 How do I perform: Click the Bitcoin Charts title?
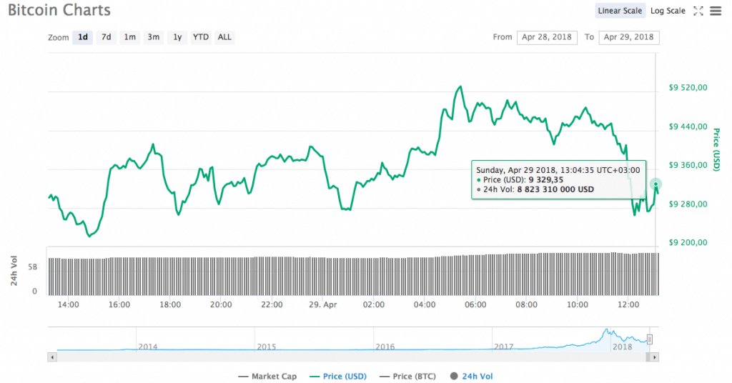tap(59, 10)
